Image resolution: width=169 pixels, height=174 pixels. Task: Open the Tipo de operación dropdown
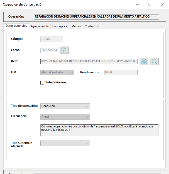pyautogui.click(x=65, y=106)
